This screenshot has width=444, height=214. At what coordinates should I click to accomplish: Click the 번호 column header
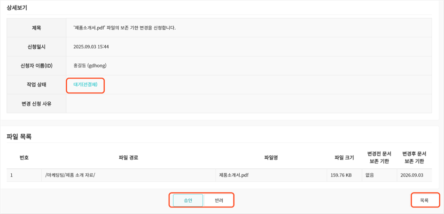pos(24,157)
